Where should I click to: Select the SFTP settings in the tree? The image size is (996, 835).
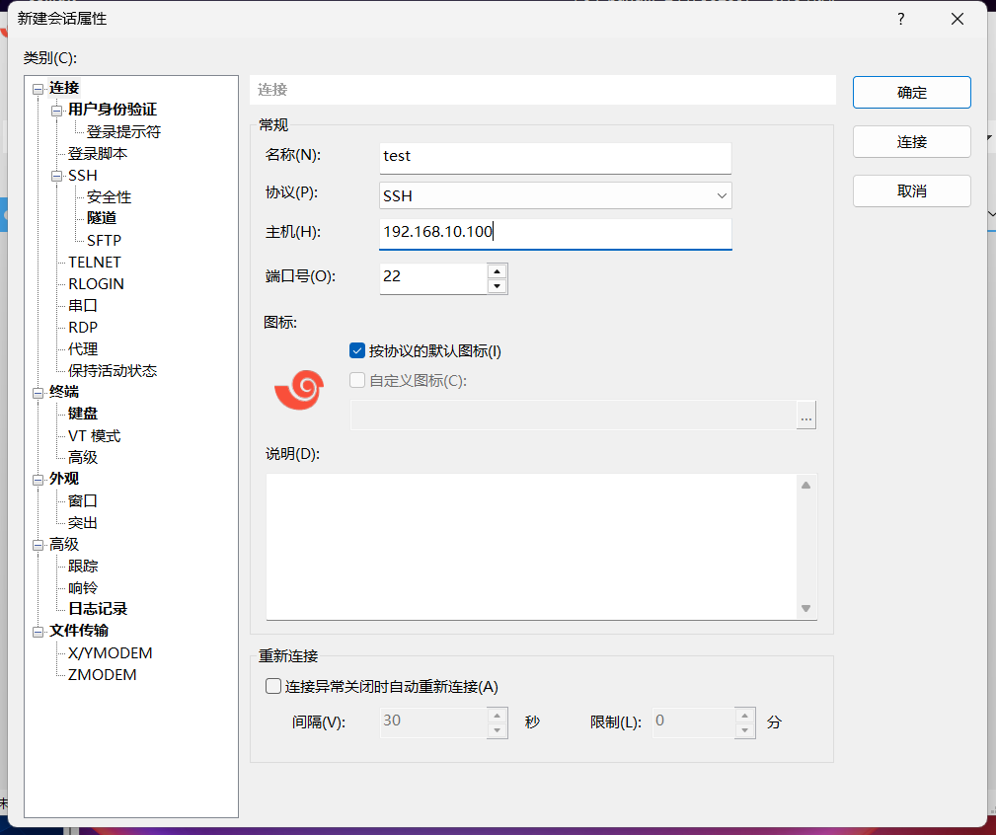(102, 239)
